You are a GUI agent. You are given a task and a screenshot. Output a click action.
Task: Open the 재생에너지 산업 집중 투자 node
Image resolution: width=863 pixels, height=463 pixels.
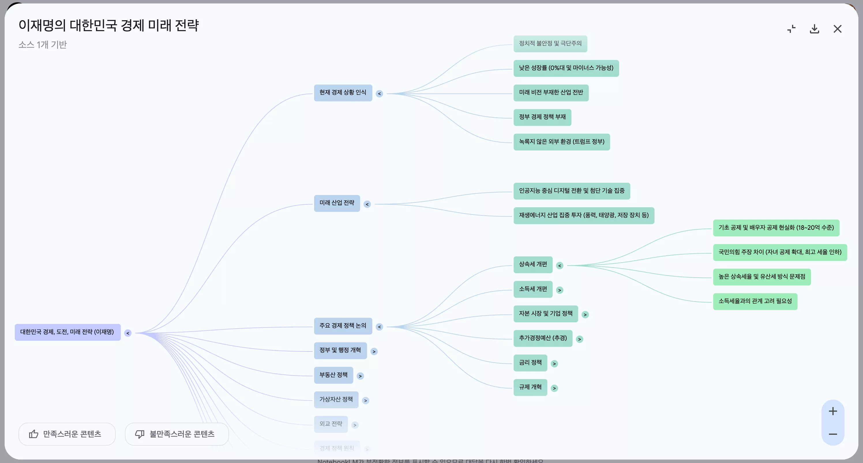coord(584,216)
